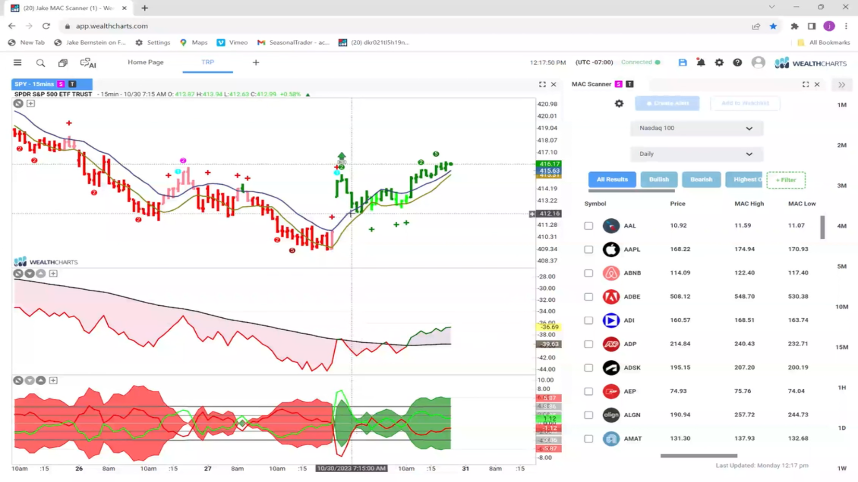
Task: Check the ADBE row checkbox
Action: [x=589, y=297]
